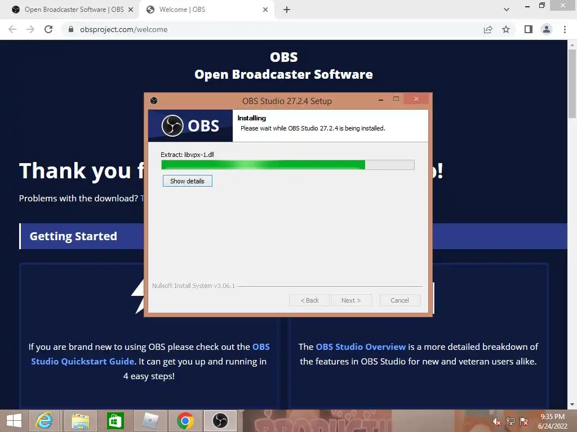Click the network tray icon
This screenshot has width=577, height=432.
pos(511,421)
